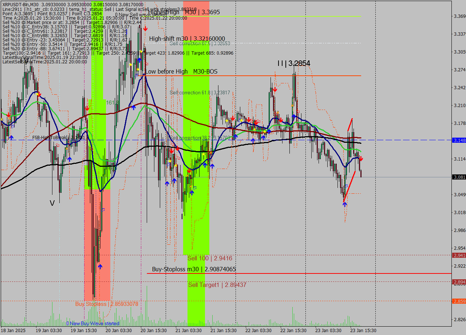Select the 3.018 price axis label
This screenshot has height=335, width=466.
[459, 212]
